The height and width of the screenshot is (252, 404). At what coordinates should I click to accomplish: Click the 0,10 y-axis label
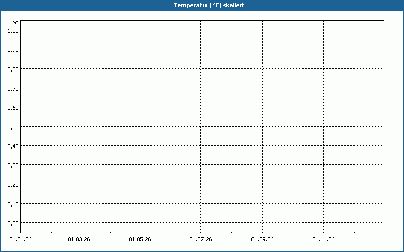13,204
